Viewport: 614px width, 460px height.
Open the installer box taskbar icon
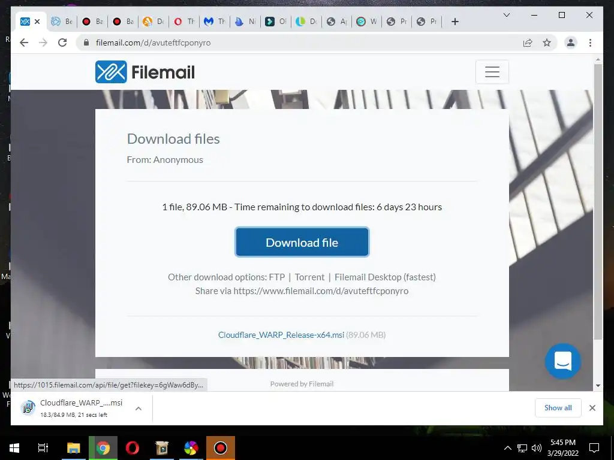pos(162,448)
